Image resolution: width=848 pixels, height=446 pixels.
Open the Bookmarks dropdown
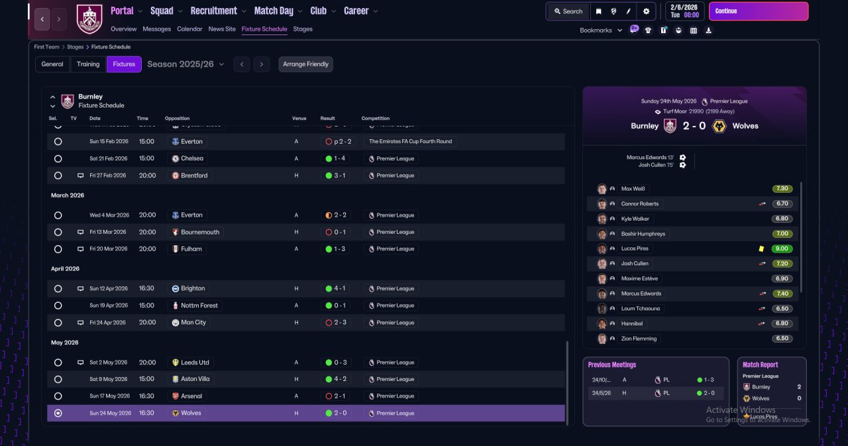click(601, 30)
